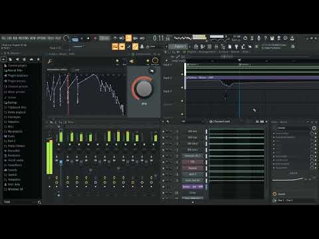Toggle the highlighted recording countdown icon

pyautogui.click(x=128, y=38)
